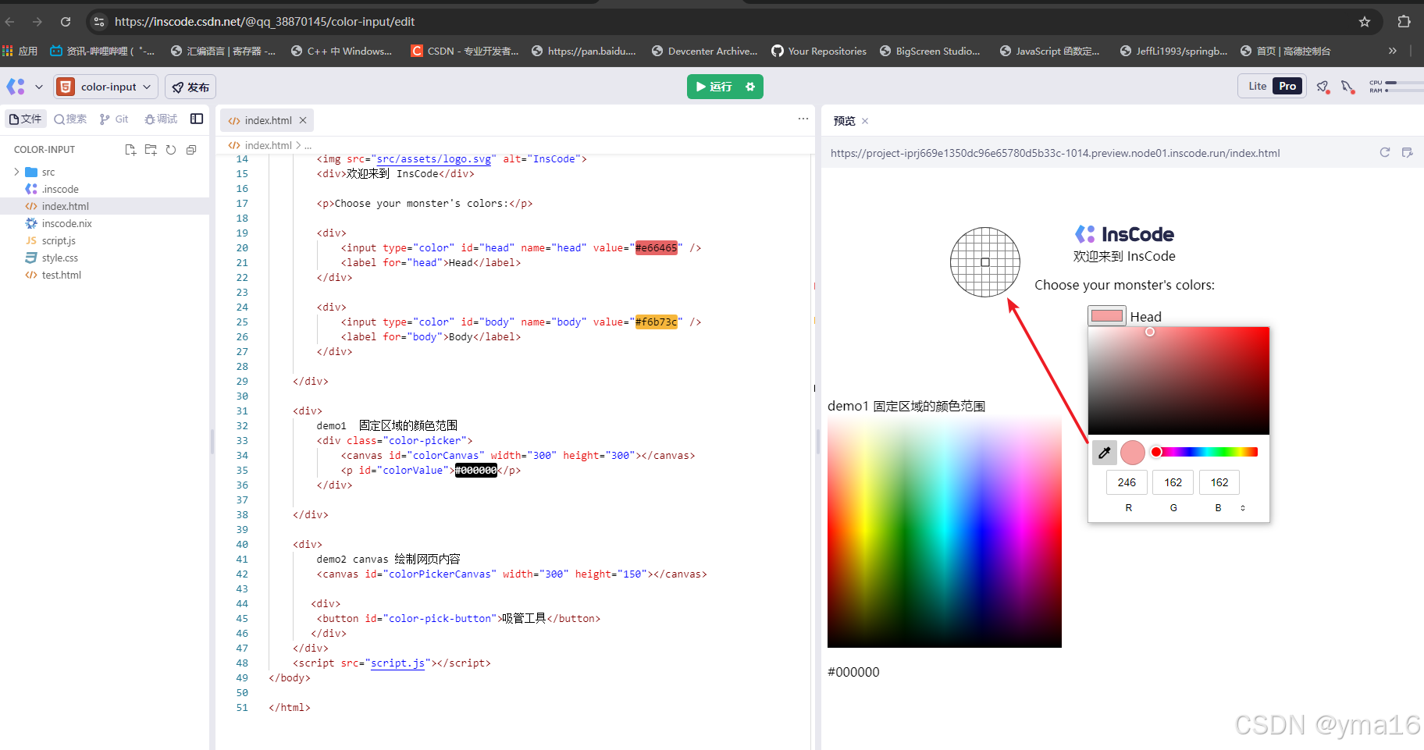Click the 发布 publish button
1424x750 pixels.
point(190,87)
